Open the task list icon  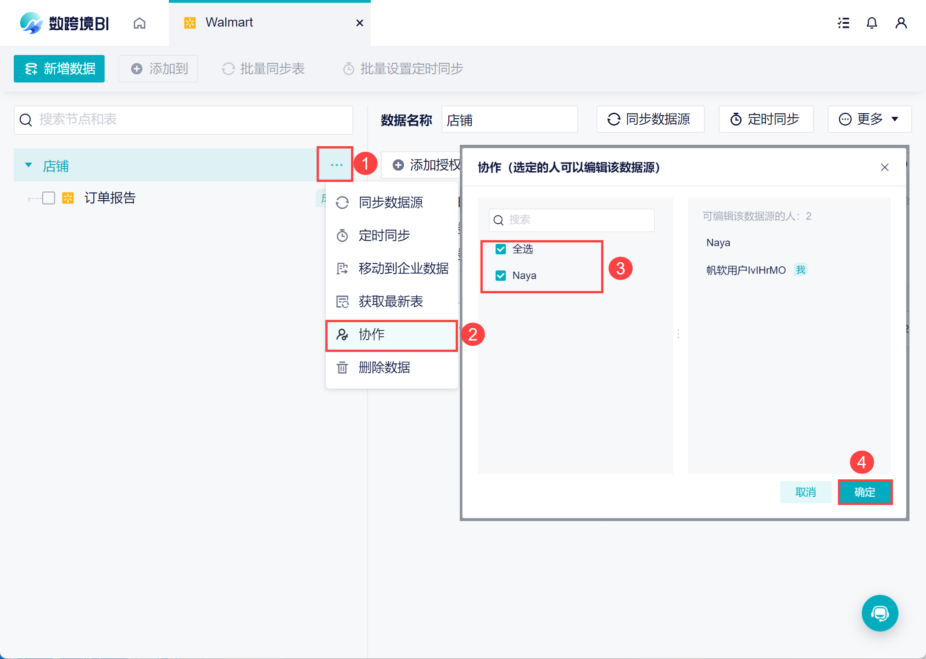[x=843, y=23]
